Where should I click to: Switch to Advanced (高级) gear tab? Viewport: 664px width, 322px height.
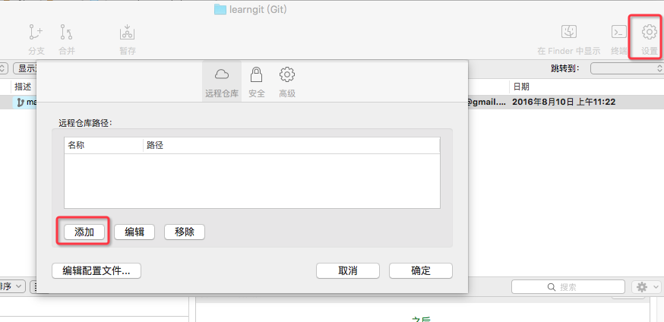287,83
